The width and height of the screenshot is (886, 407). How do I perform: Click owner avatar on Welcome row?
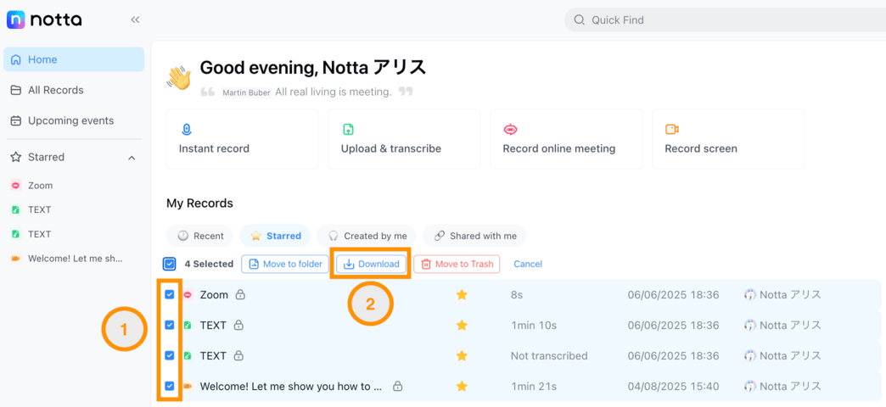pyautogui.click(x=750, y=387)
